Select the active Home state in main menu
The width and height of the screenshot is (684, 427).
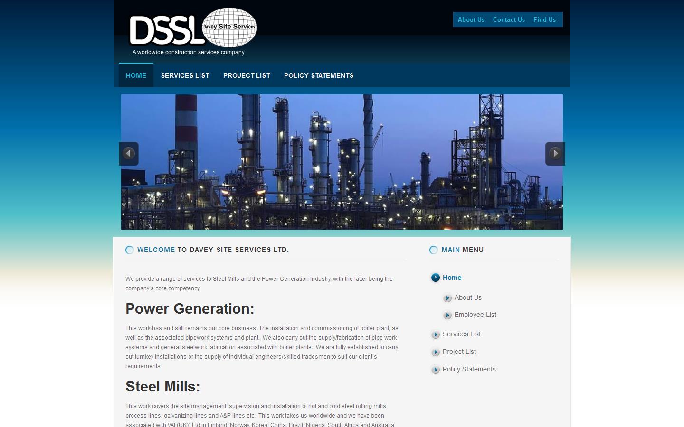(452, 278)
